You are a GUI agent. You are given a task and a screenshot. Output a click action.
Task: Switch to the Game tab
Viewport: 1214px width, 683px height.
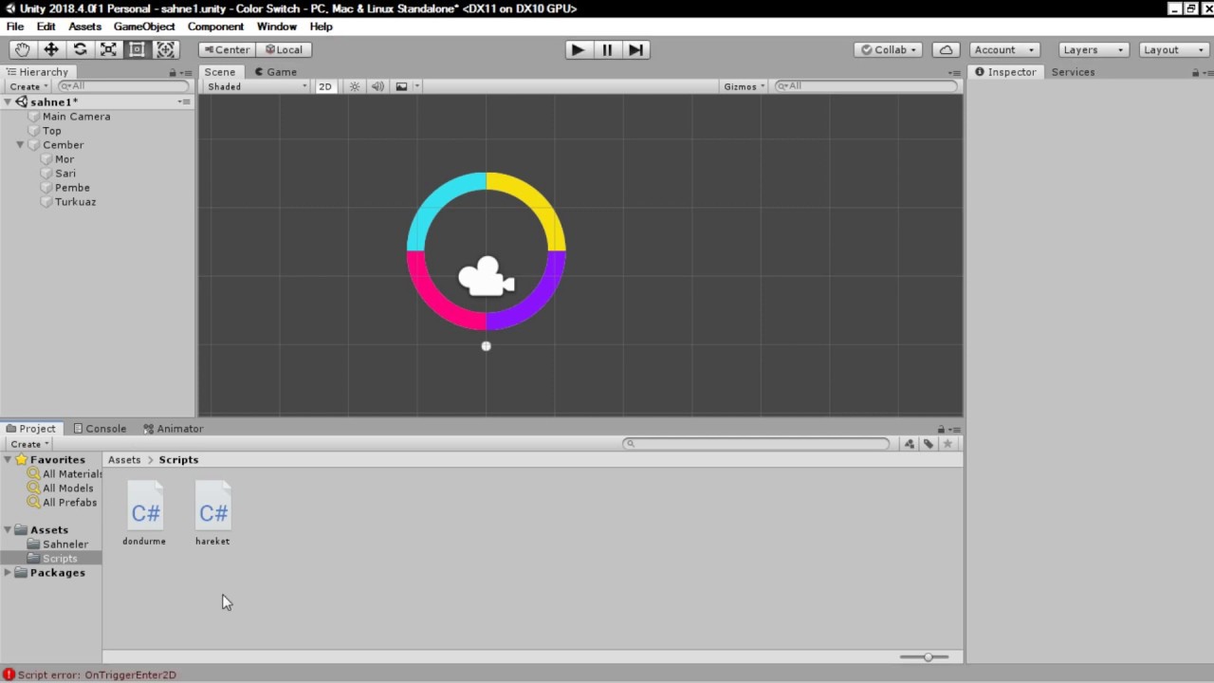point(275,72)
